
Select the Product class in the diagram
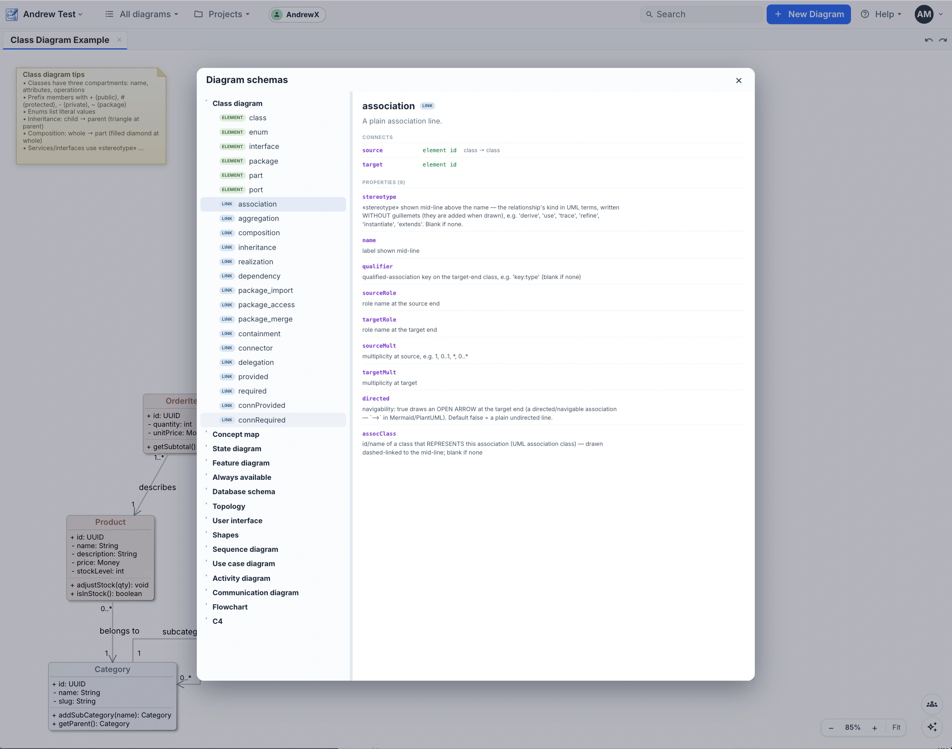[x=110, y=558]
